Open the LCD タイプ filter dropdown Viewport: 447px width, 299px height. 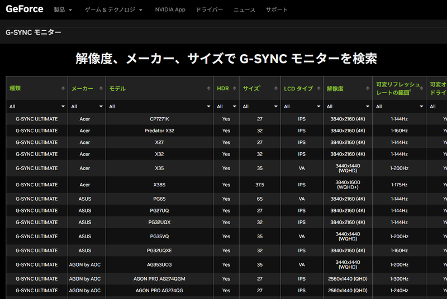[302, 107]
